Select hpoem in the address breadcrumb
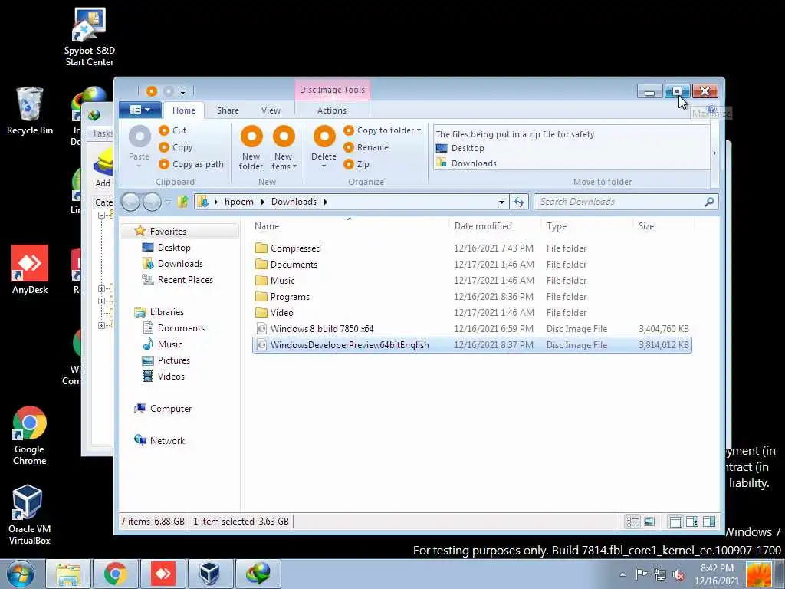 (x=239, y=202)
